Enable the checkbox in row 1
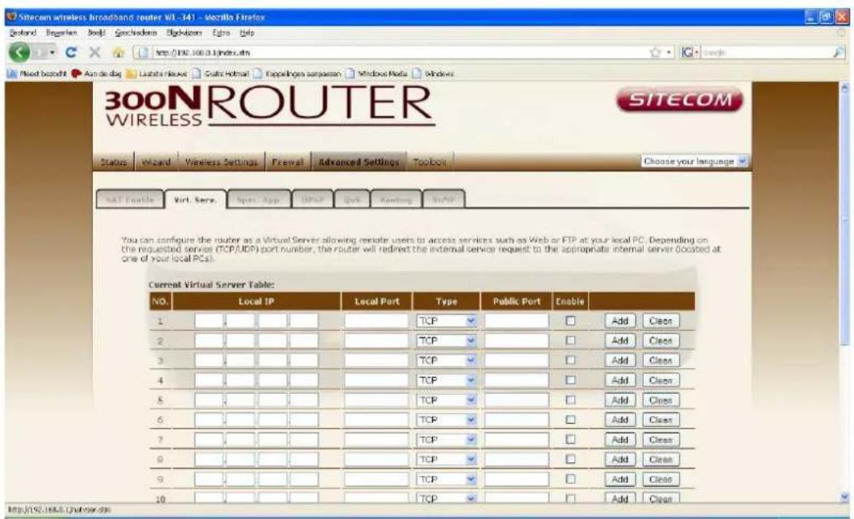This screenshot has width=854, height=519. click(x=570, y=321)
